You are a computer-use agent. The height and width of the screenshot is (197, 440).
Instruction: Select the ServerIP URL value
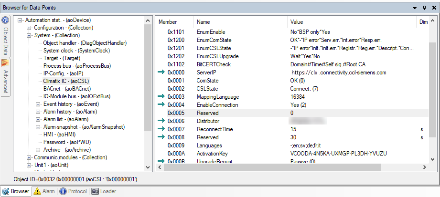pos(339,73)
